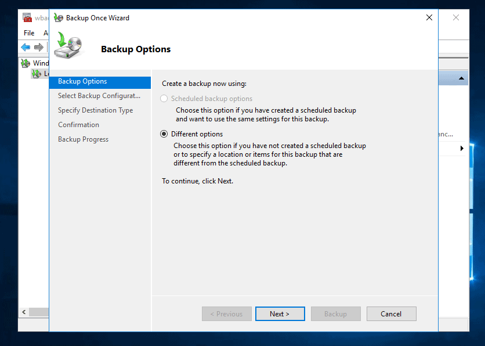Go to Select Backup Configuration step
The width and height of the screenshot is (485, 346).
(x=99, y=96)
